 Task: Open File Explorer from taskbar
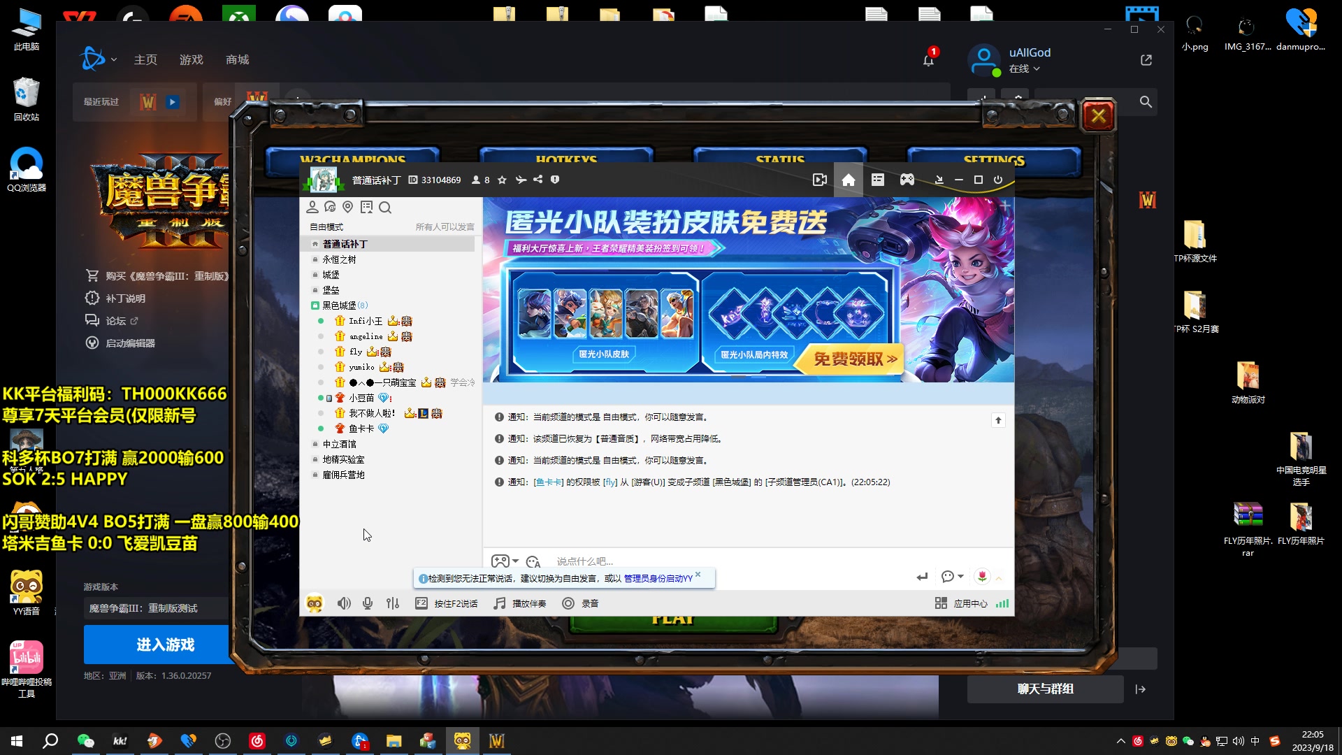[x=394, y=741]
